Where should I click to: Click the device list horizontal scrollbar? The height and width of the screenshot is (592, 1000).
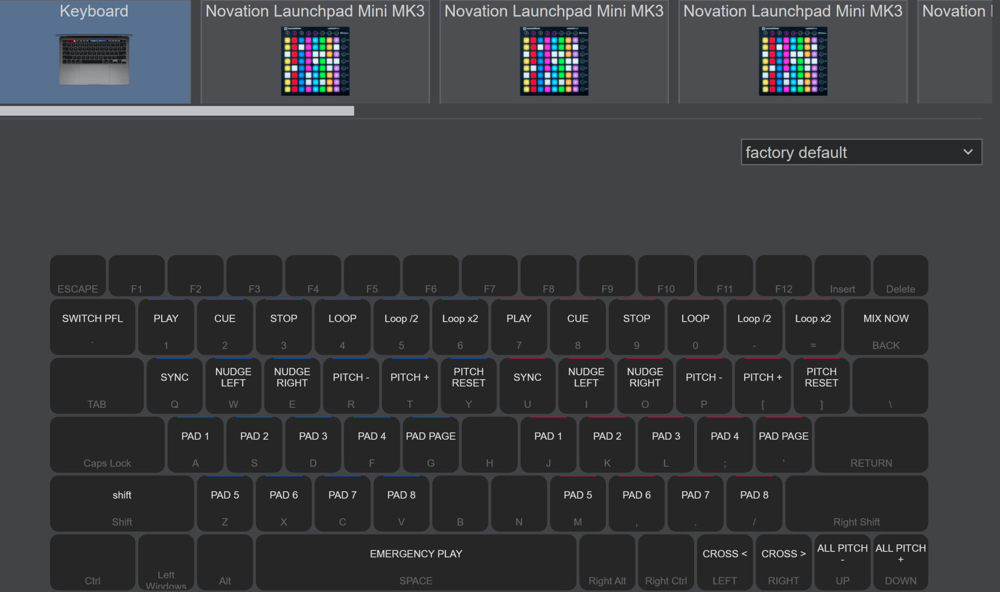point(177,111)
